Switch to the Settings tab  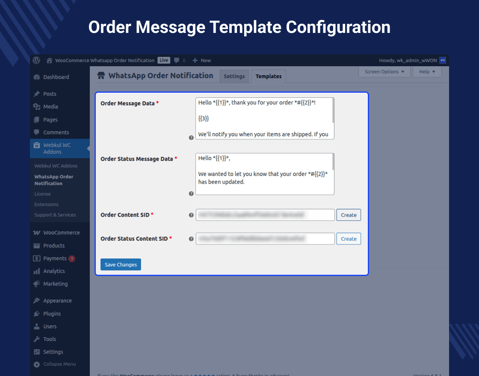[234, 76]
